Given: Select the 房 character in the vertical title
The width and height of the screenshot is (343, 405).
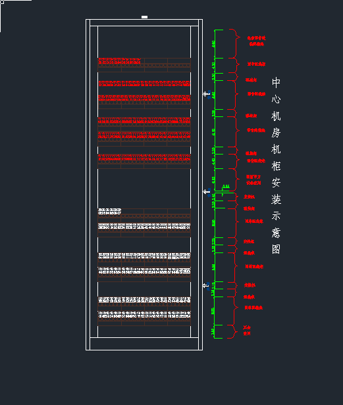Looking at the screenshot, I should 276,133.
